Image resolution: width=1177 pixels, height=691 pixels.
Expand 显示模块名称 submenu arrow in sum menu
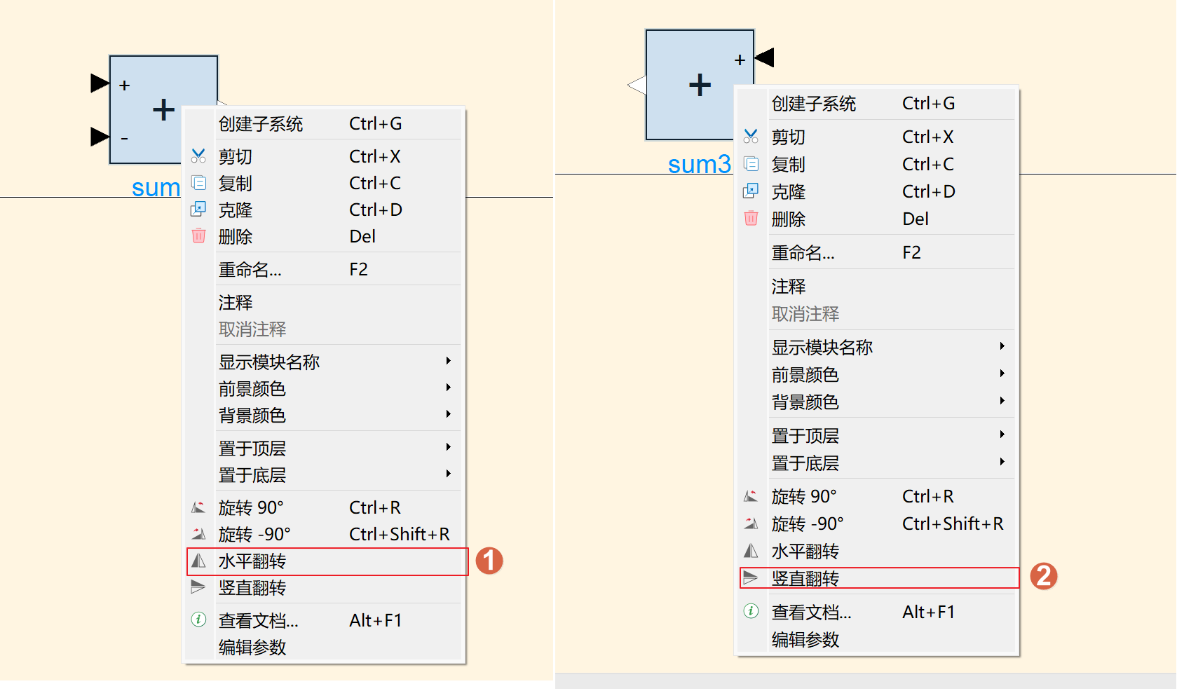coord(448,361)
